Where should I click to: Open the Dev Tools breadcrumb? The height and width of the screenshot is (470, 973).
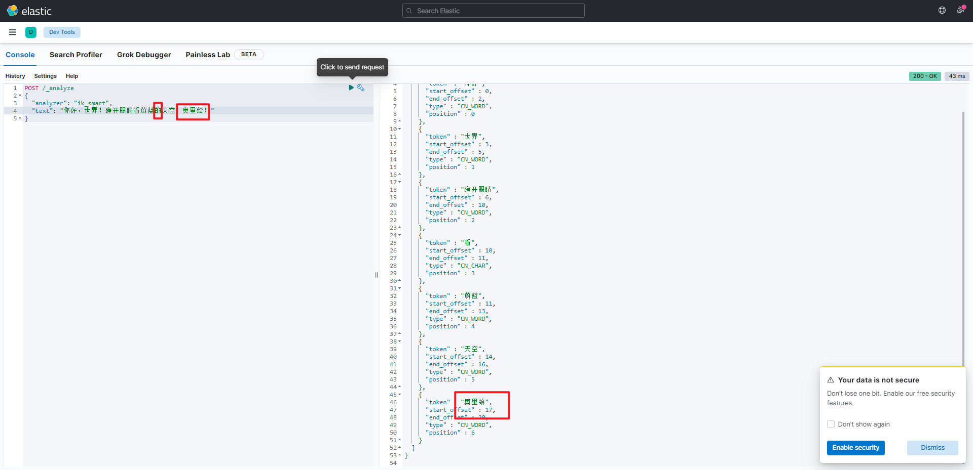click(62, 32)
